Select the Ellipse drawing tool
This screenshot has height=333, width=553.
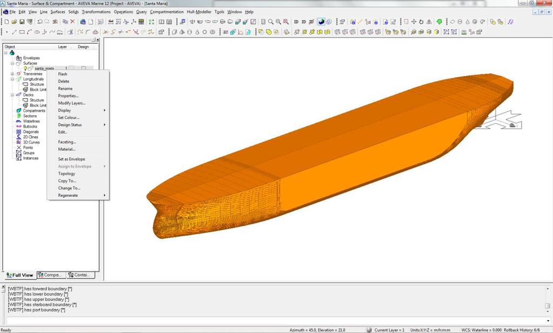click(x=37, y=32)
